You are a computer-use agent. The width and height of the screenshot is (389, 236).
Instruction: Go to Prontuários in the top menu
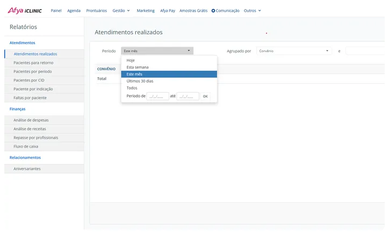tap(97, 11)
